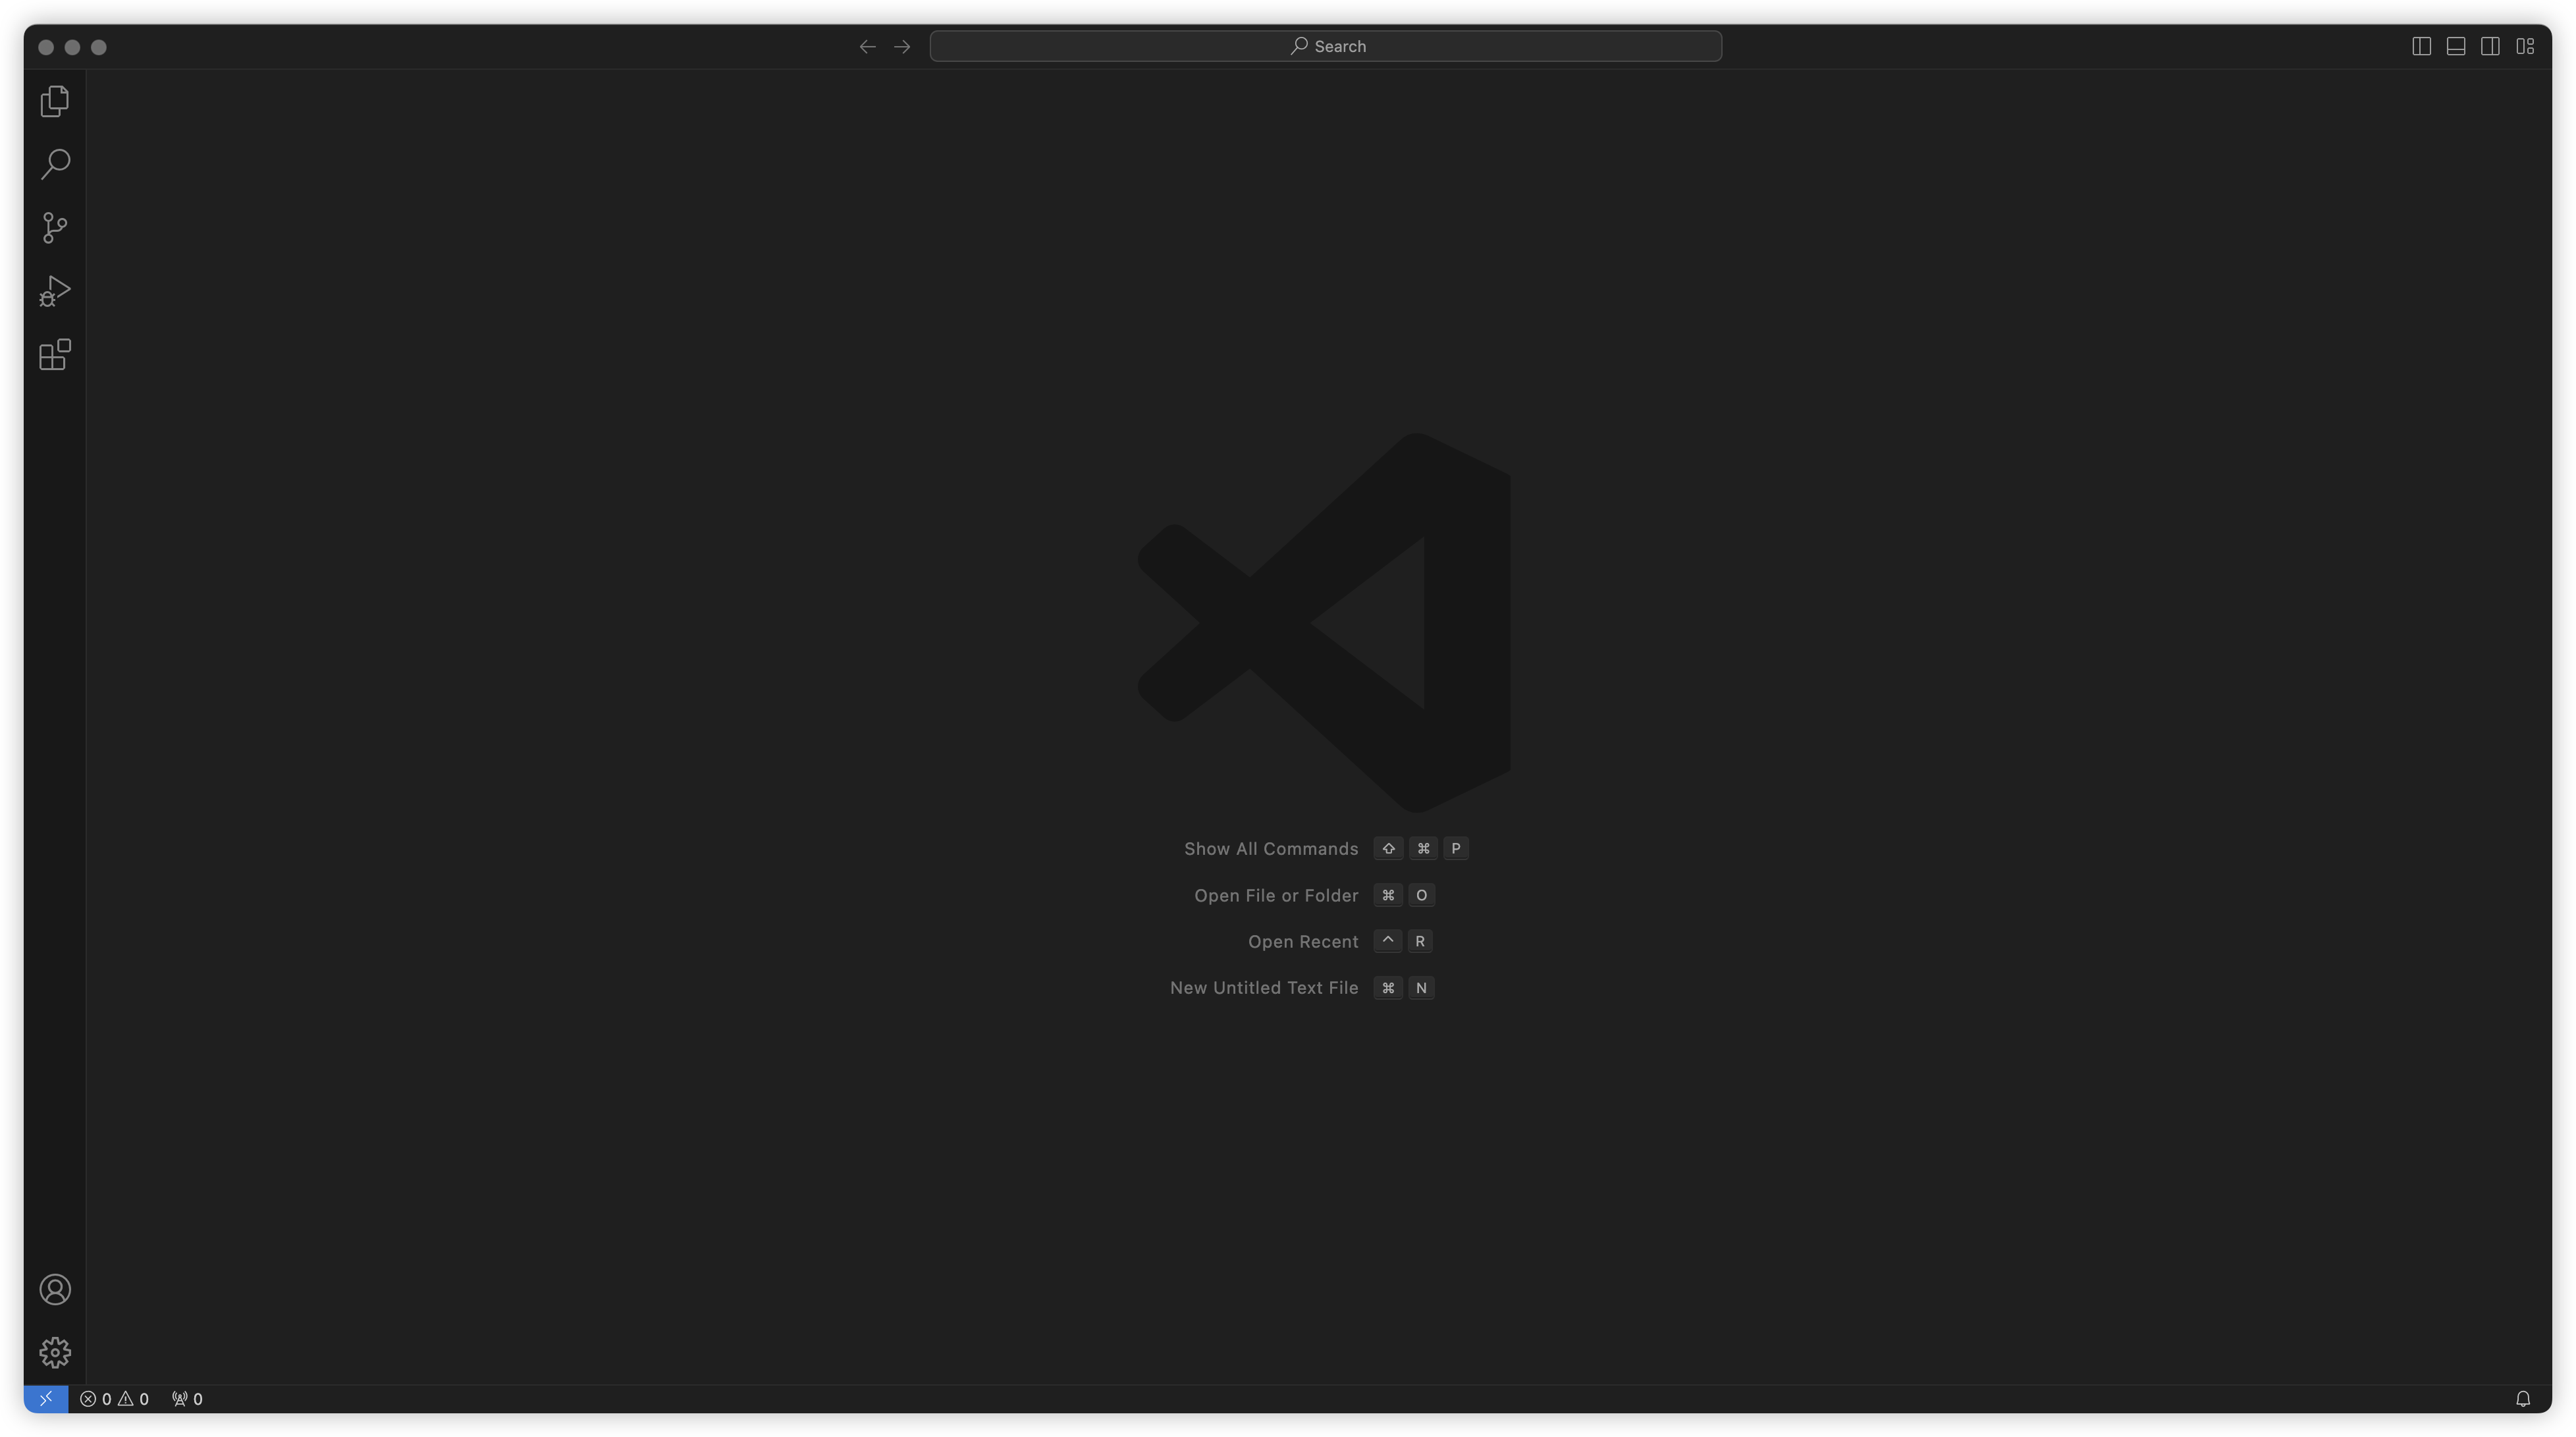Open the Manage gear menu
The image size is (2576, 1437).
(x=55, y=1352)
